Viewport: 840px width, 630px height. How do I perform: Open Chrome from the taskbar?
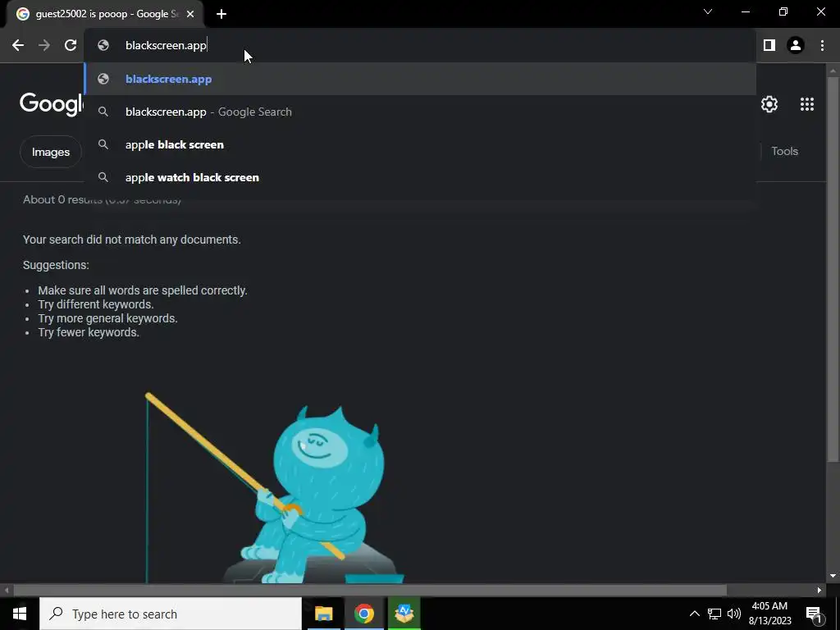coord(363,614)
